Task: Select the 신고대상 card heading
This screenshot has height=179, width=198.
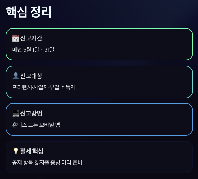Action: coord(31,76)
